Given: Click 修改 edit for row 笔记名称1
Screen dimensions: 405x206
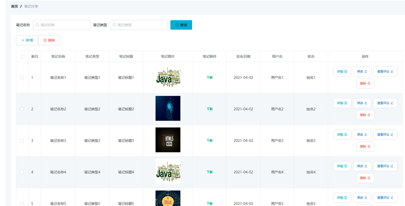Looking at the screenshot, I should (362, 72).
